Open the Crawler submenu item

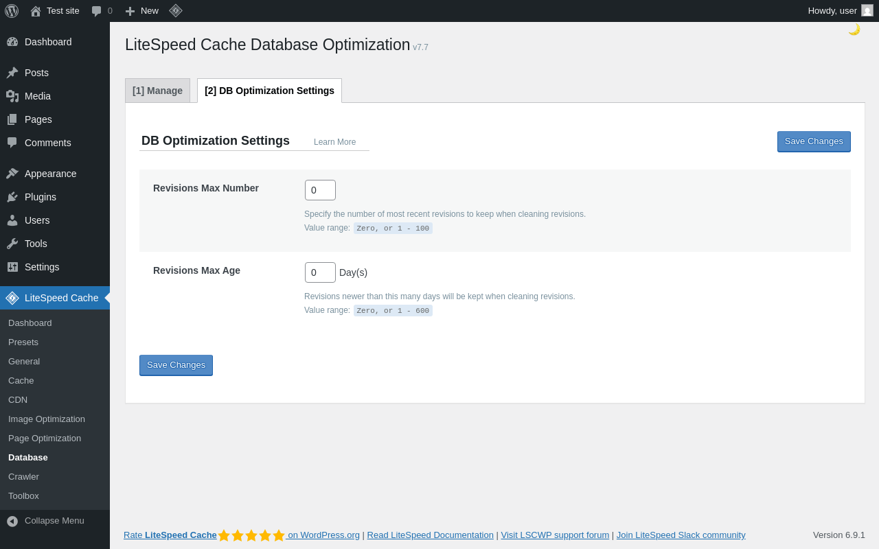[55, 477]
